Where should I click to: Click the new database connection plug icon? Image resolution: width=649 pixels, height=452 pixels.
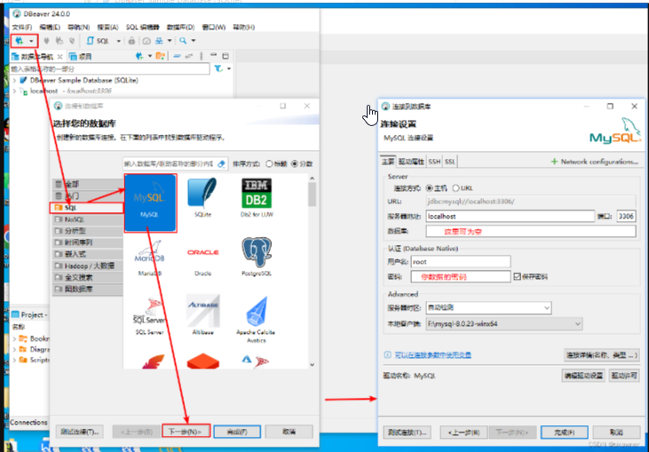pos(19,41)
